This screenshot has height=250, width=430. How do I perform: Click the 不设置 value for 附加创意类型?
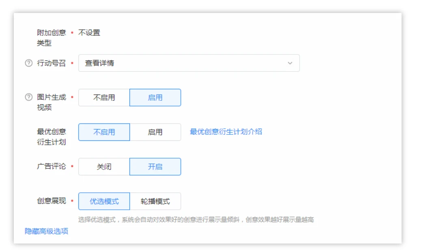(x=89, y=33)
